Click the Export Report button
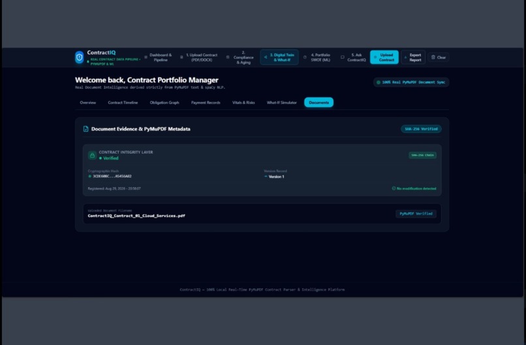Screen dimensions: 526x345 (x=413, y=57)
